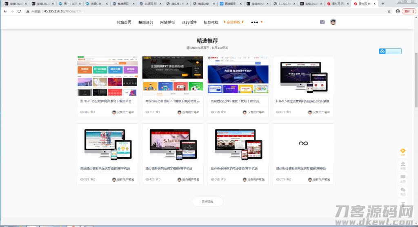This screenshot has width=418, height=227.
Task: Open the 会员特权 member privileges menu
Action: pos(234,22)
